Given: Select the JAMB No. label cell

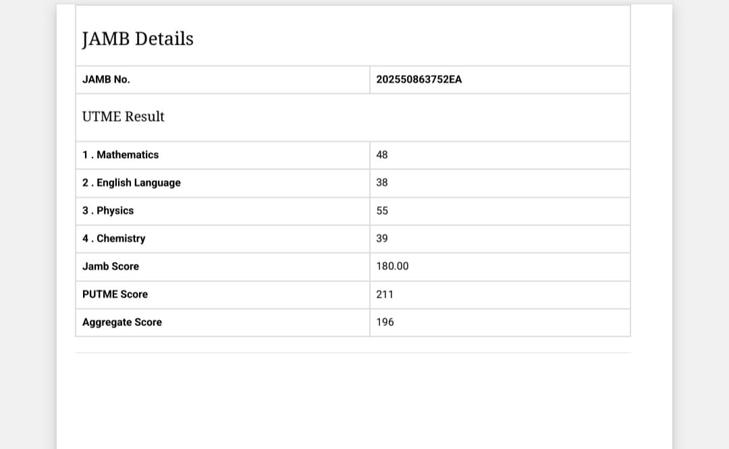Looking at the screenshot, I should 106,80.
